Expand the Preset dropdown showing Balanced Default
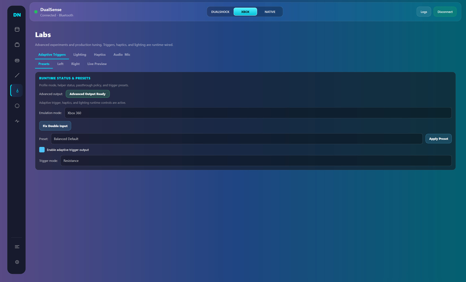The image size is (466, 282). tap(237, 139)
